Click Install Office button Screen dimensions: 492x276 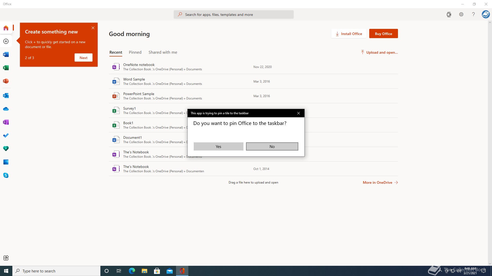point(349,34)
